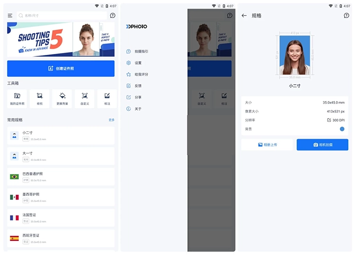Go back using the arrow beside 规格
The image size is (355, 255).
(x=244, y=16)
